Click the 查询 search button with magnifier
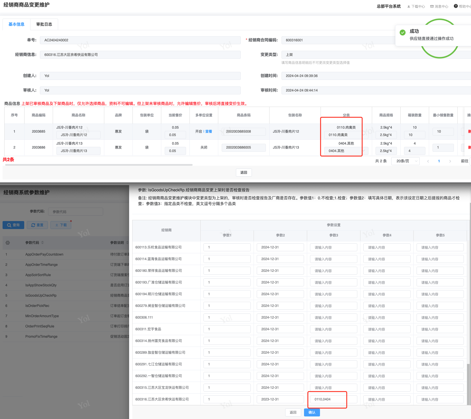Image resolution: width=471 pixels, height=419 pixels. click(13, 225)
